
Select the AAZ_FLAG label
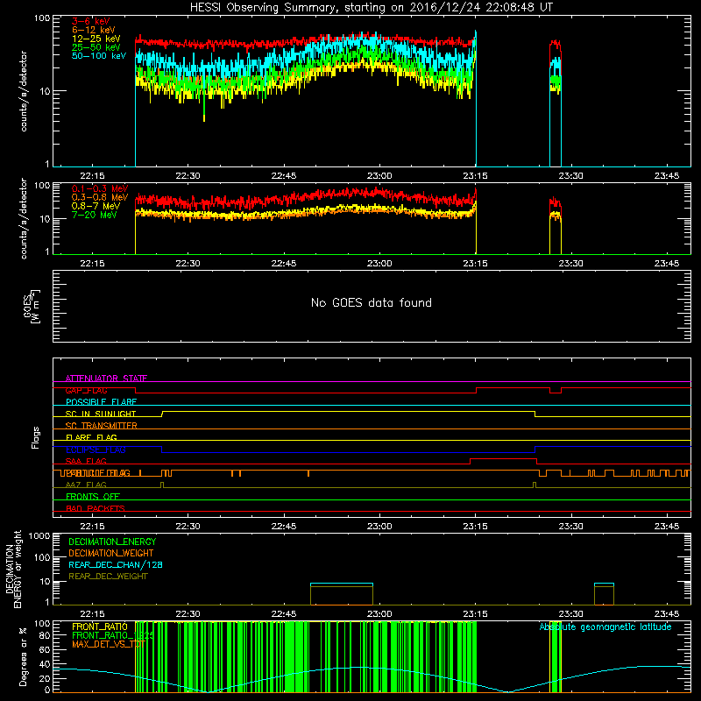click(86, 485)
